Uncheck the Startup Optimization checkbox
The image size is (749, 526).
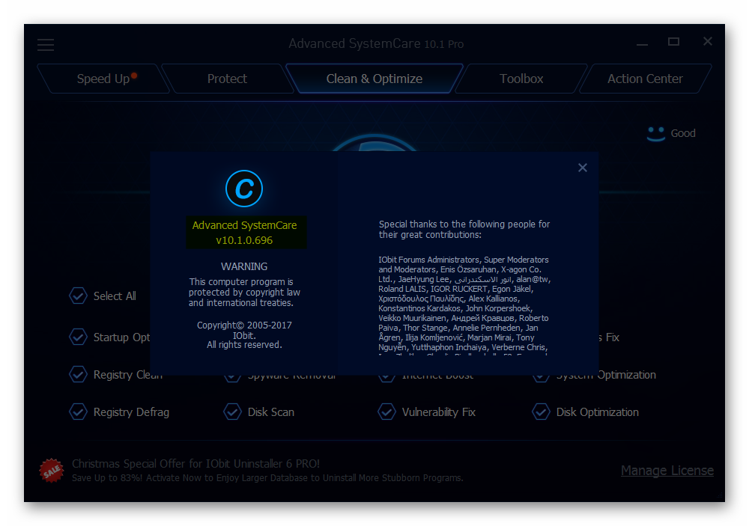click(79, 337)
